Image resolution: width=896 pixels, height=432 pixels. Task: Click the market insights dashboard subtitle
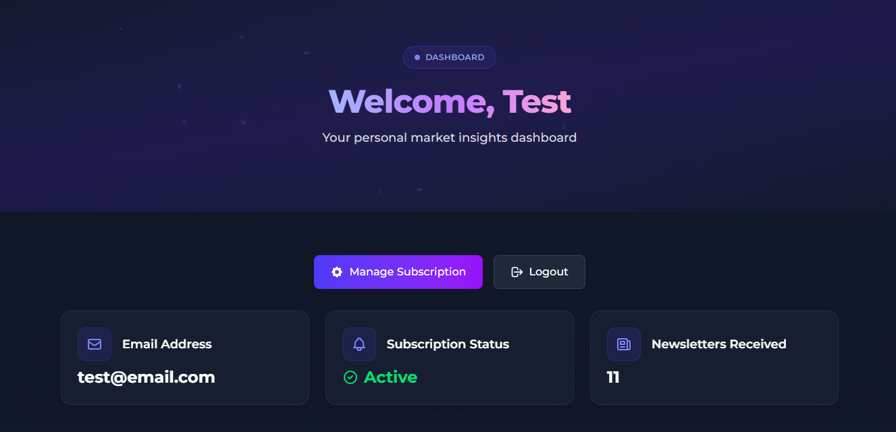click(x=450, y=138)
